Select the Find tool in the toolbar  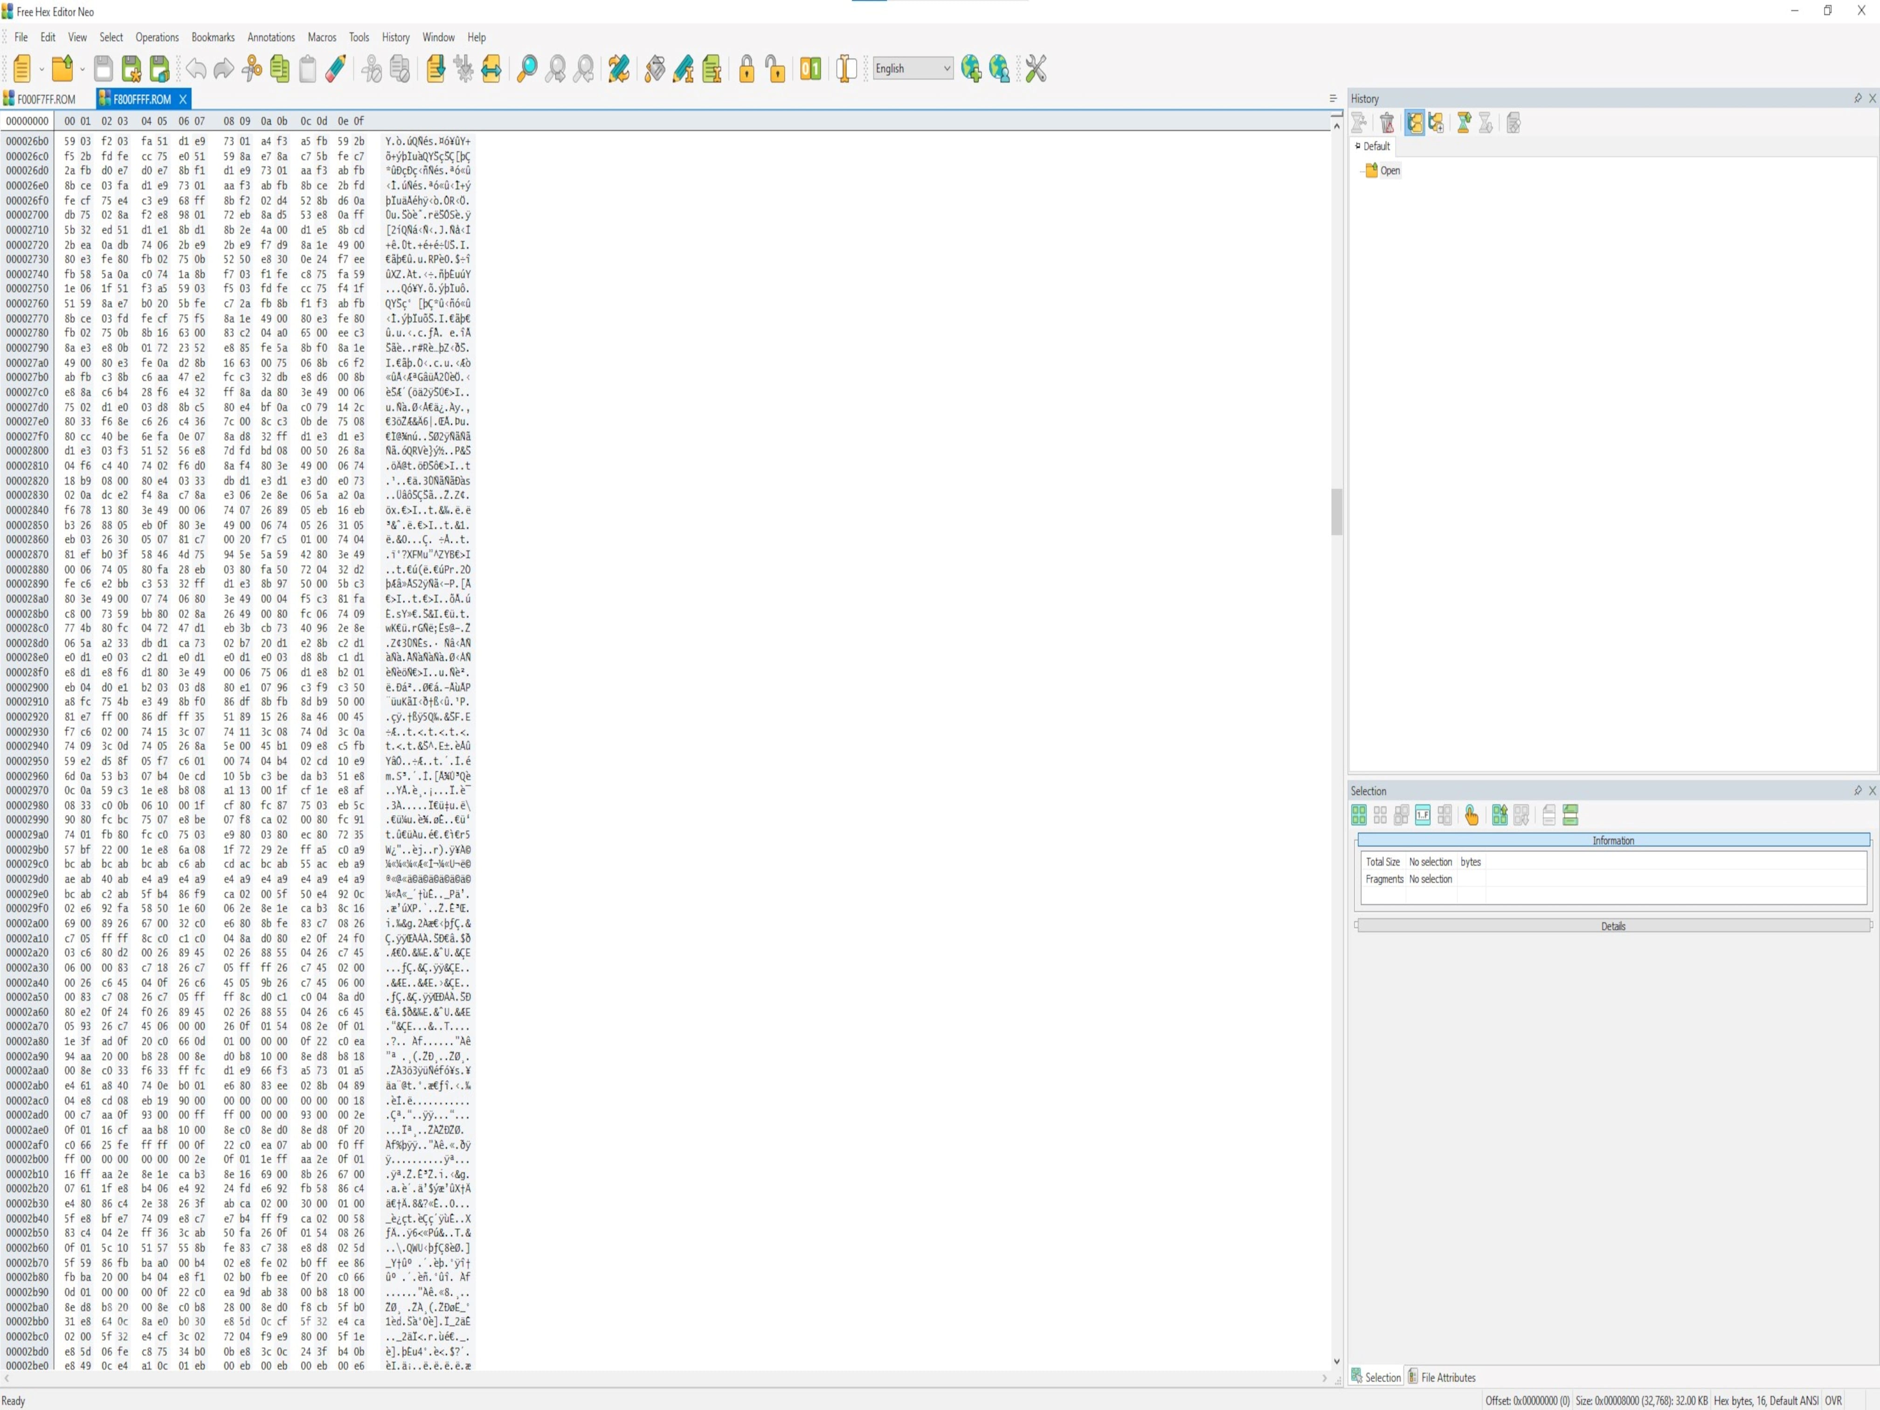pos(527,69)
